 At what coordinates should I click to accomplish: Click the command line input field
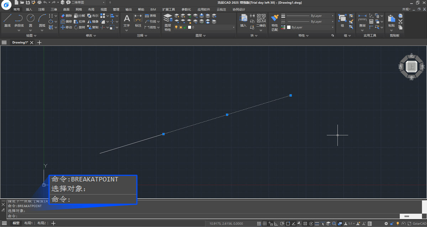203,216
